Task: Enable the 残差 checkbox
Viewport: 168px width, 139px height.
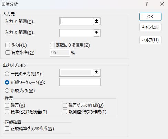Action: [7, 105]
